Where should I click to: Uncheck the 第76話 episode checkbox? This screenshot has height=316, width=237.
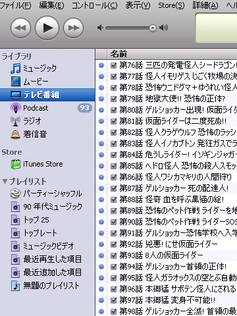pyautogui.click(x=114, y=65)
